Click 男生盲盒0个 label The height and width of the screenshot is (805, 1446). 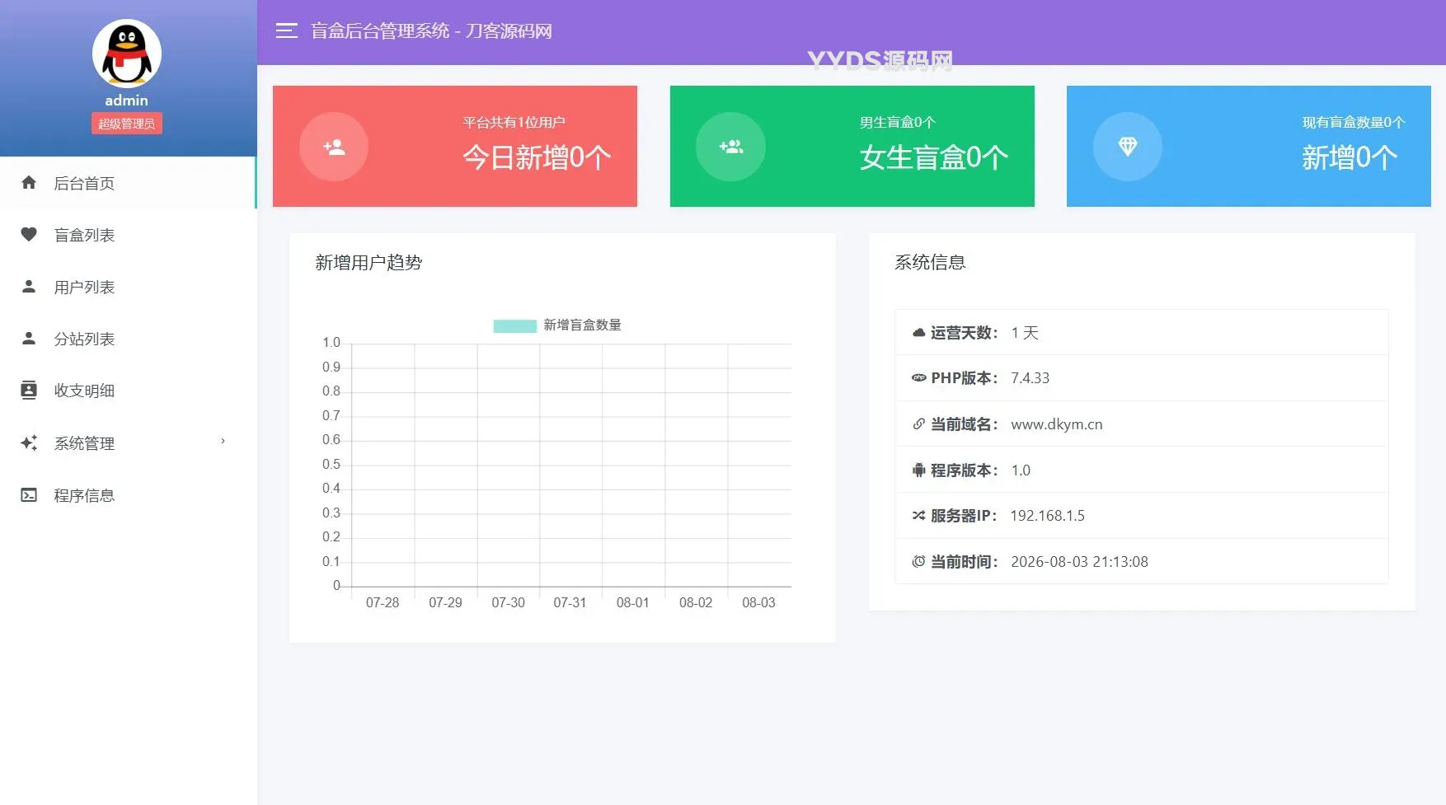pyautogui.click(x=897, y=123)
